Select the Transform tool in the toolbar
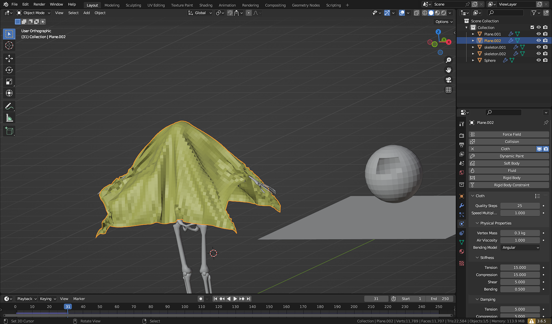Screen dimensions: 552x324 [x=9, y=93]
